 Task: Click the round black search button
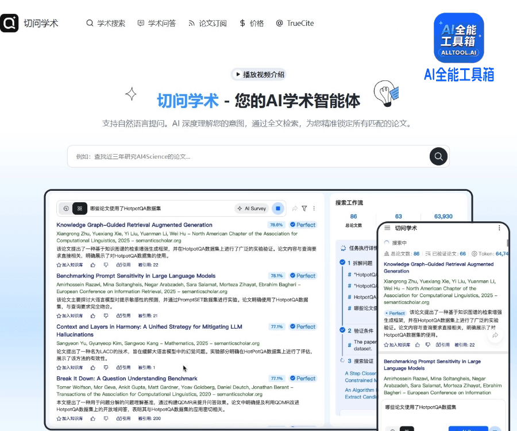[x=438, y=156]
